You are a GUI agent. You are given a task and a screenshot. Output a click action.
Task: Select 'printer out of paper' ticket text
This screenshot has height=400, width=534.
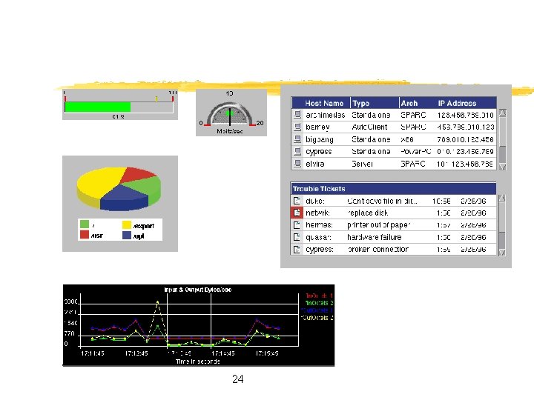[x=378, y=225]
